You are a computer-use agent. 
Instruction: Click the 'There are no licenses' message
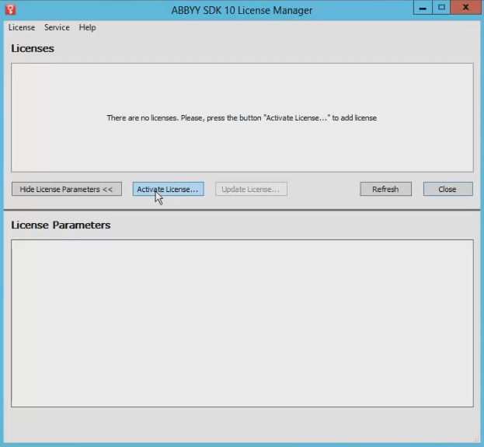tap(242, 118)
